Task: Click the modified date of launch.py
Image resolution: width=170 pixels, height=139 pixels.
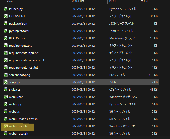Action: tap(83, 9)
